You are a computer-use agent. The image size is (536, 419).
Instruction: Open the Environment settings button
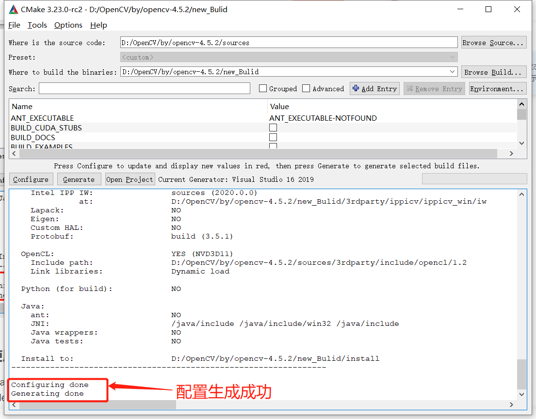497,89
